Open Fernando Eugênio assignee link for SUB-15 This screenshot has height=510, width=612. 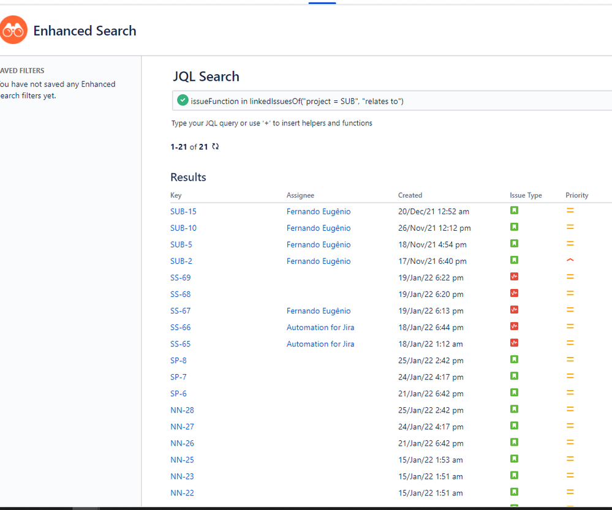[319, 211]
